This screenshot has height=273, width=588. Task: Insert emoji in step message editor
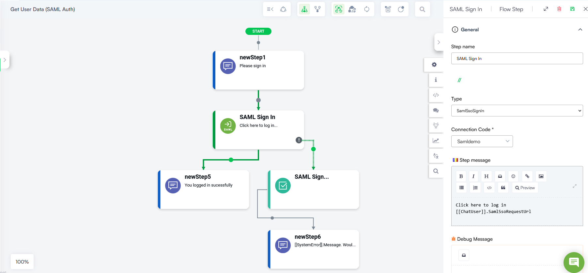click(x=513, y=176)
